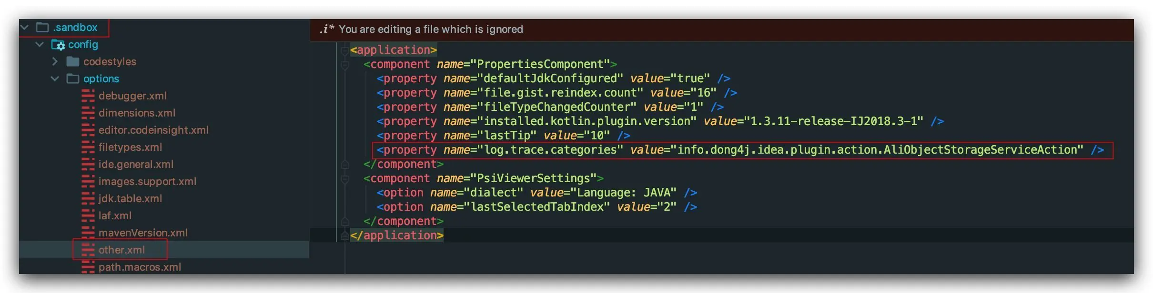Screen dimensions: 1153x293
Task: Click the jdk.table.xml file icon
Action: pyautogui.click(x=88, y=199)
